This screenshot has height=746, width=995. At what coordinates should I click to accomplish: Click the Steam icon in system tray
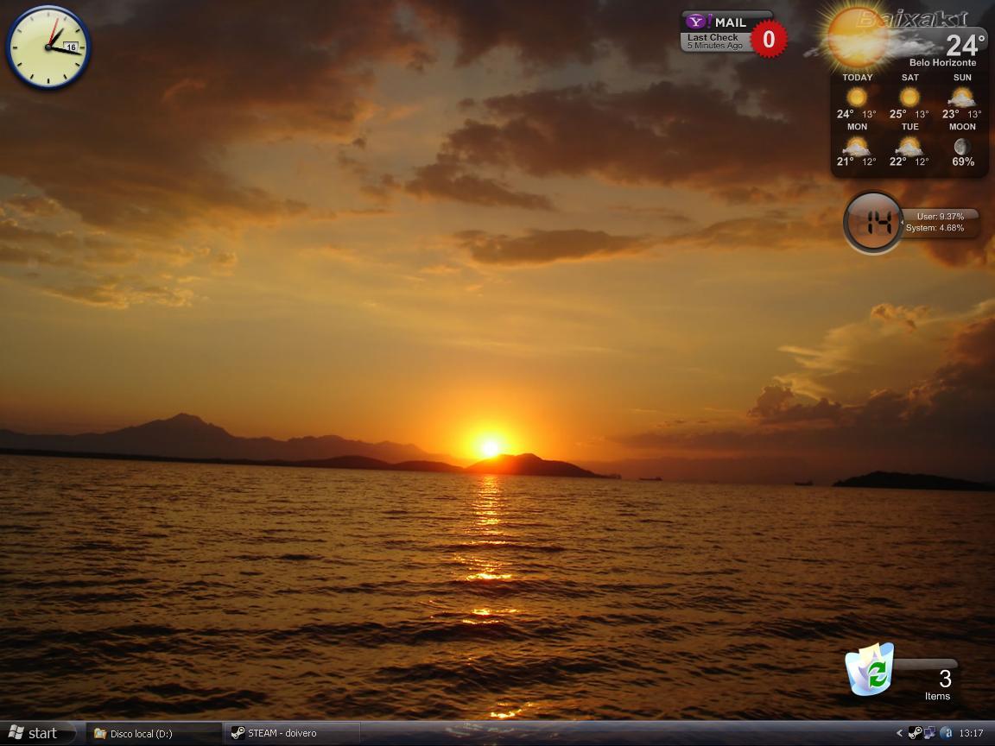(x=915, y=733)
